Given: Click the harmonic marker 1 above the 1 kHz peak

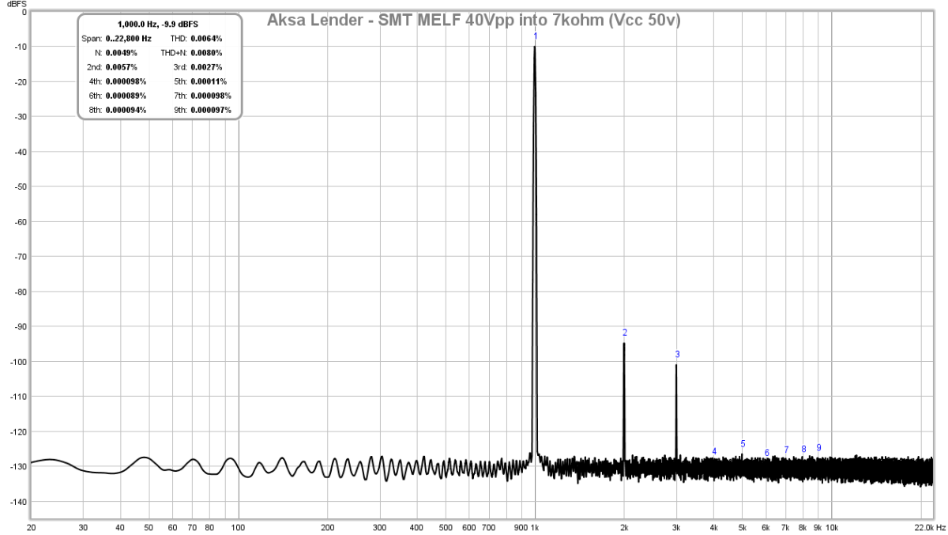Looking at the screenshot, I should point(536,36).
